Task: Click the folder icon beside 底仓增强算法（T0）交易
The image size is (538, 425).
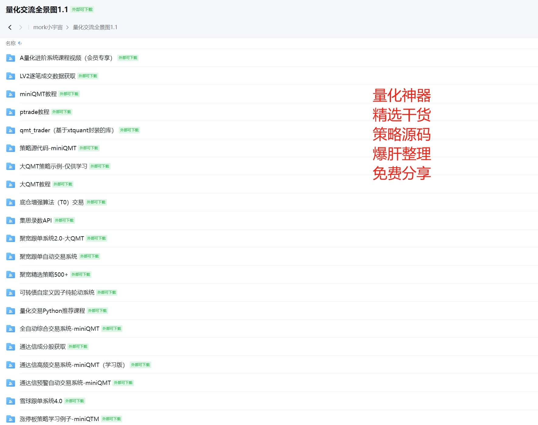Action: pos(10,202)
